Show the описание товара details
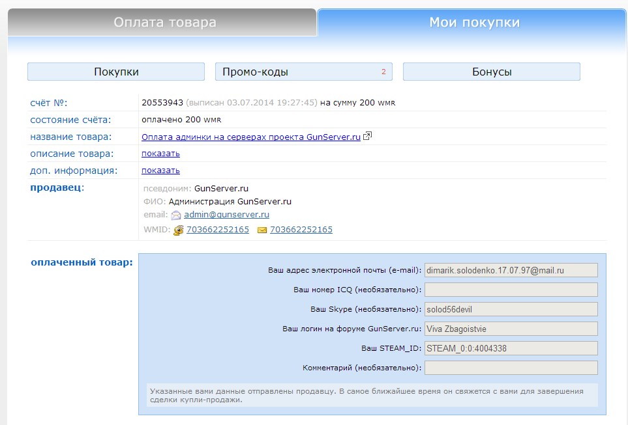Image resolution: width=628 pixels, height=425 pixels. (x=160, y=154)
